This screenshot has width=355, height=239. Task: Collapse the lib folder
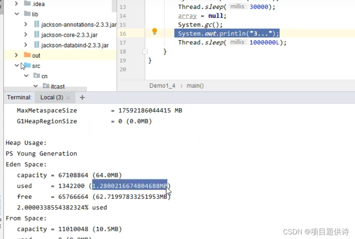point(17,14)
